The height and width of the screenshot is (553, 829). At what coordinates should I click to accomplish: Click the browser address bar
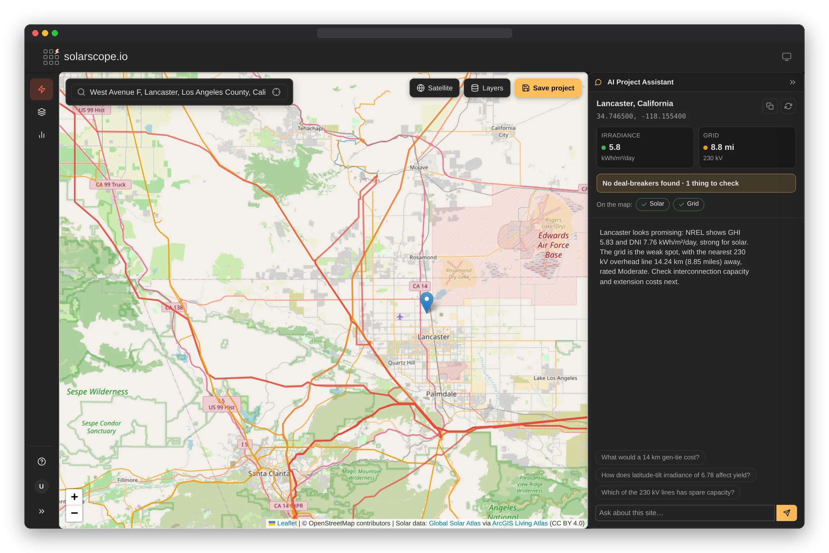point(414,33)
